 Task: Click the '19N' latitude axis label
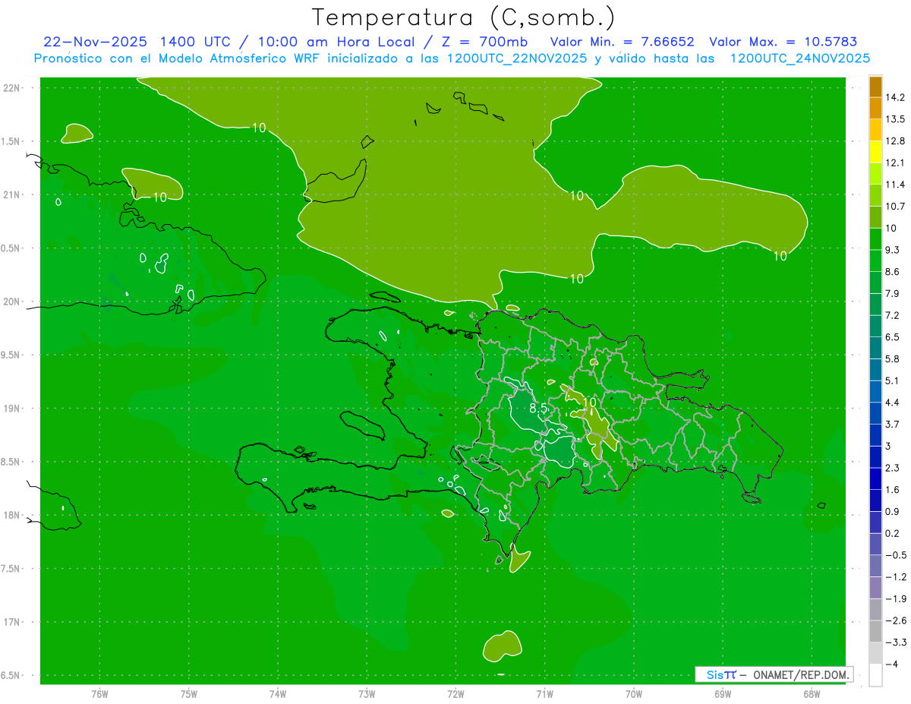(11, 408)
